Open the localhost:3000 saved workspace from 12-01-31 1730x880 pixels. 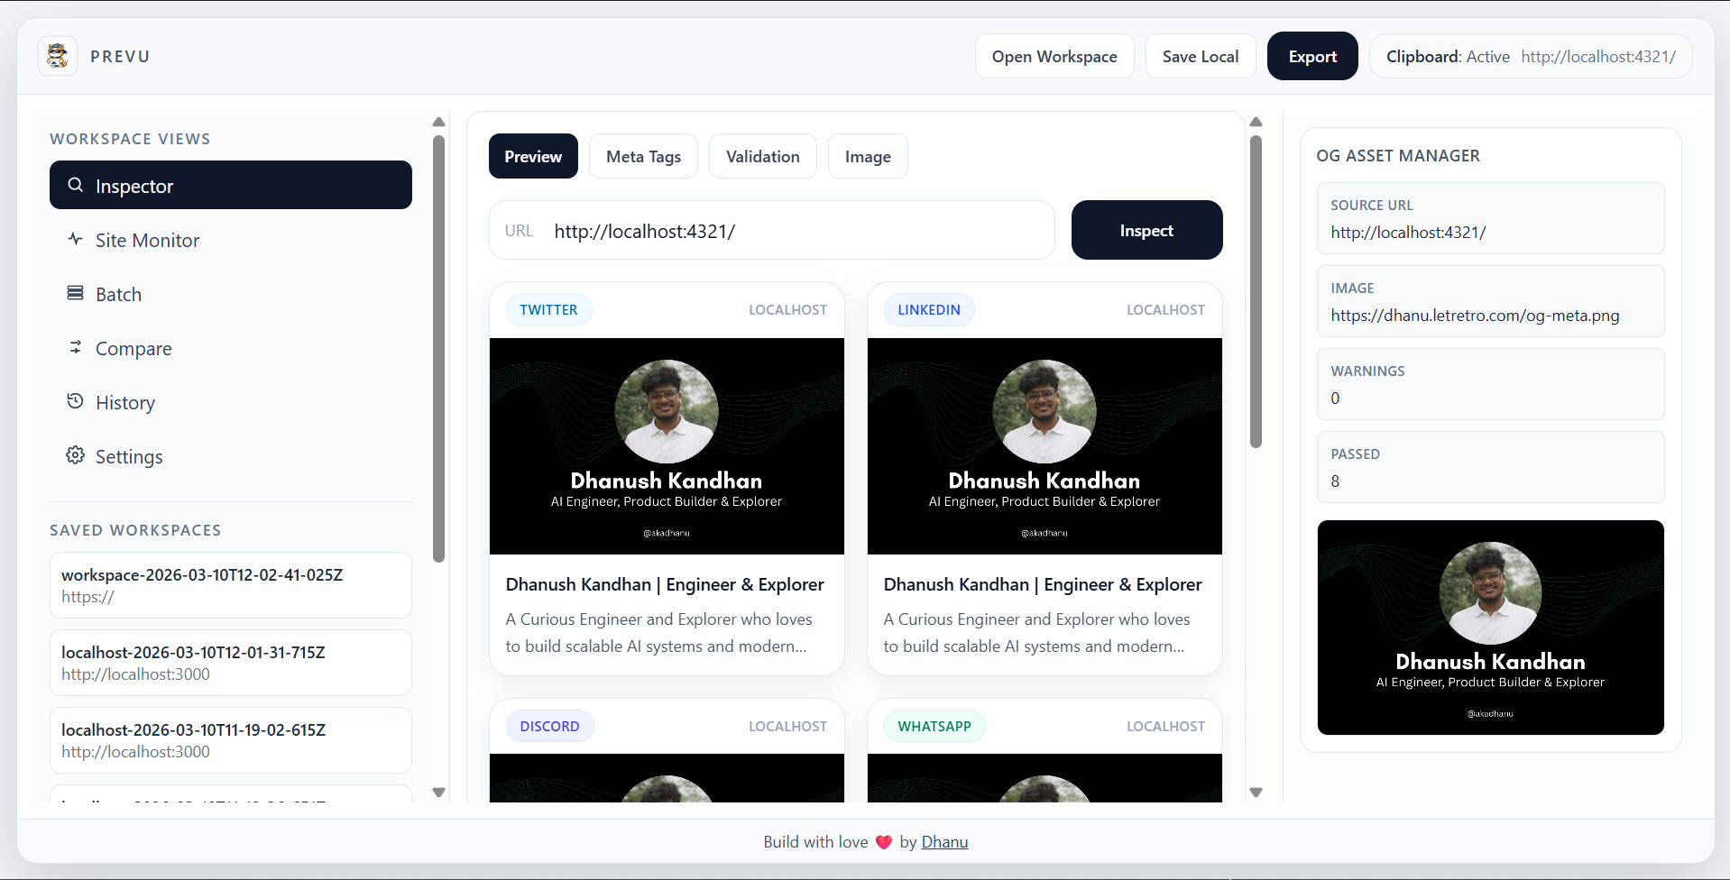[x=230, y=662]
